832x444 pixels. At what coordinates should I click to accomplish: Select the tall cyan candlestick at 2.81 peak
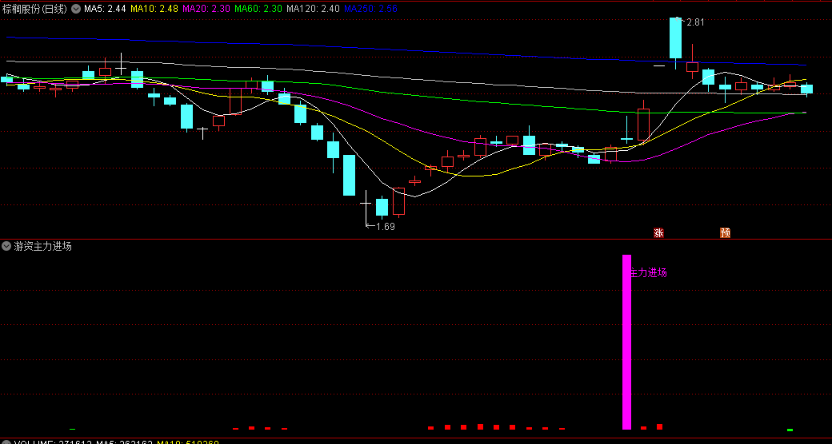(x=675, y=38)
